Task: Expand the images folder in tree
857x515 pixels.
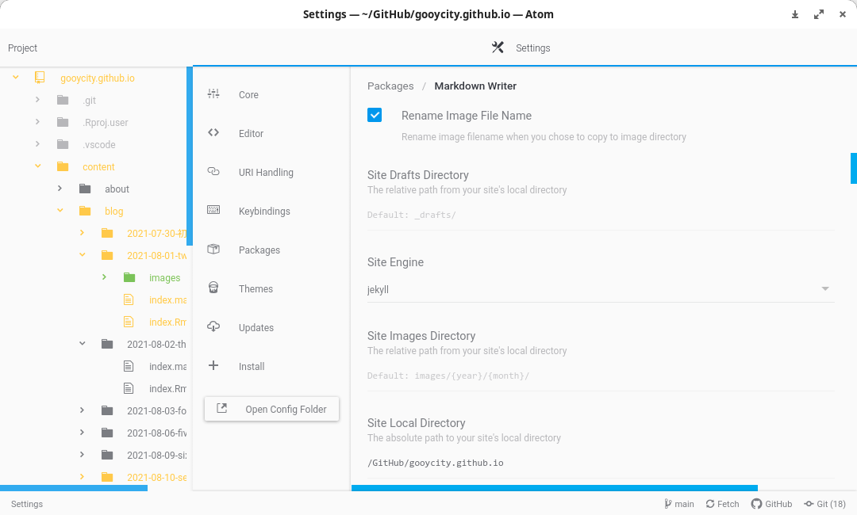Action: click(105, 277)
